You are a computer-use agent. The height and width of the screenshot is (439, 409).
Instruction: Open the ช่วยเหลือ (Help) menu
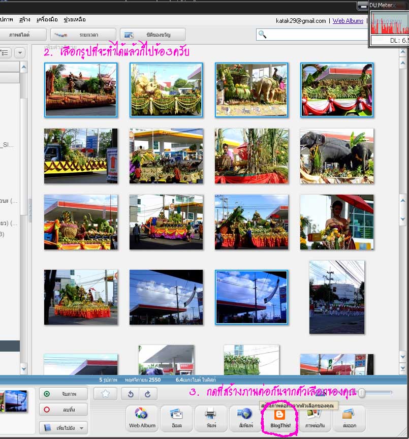(x=75, y=20)
